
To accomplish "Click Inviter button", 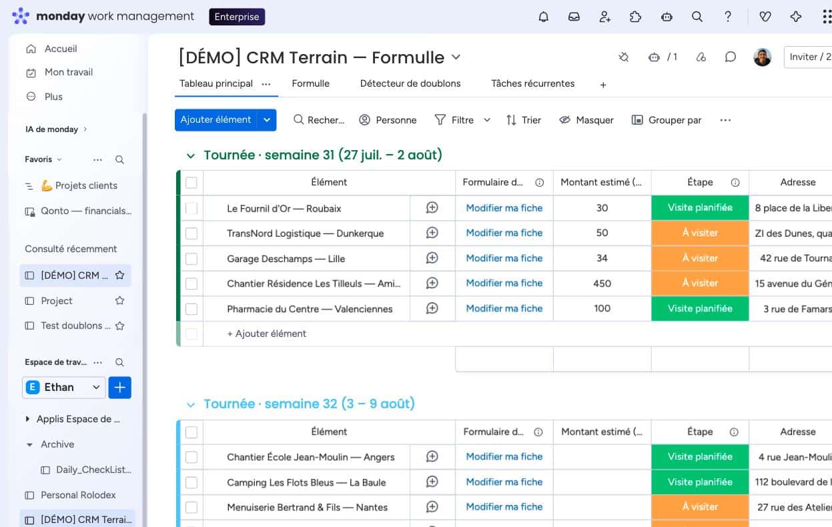I will click(x=808, y=57).
